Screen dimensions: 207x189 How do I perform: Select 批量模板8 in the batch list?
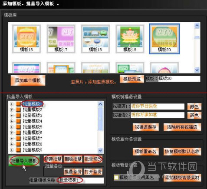pos(33,144)
